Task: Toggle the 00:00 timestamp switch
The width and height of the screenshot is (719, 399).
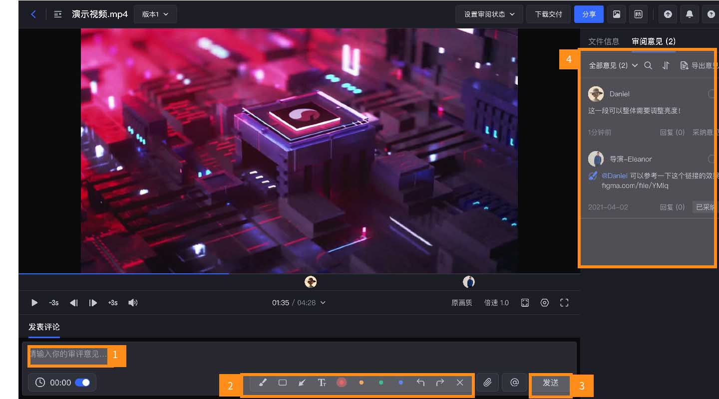Action: [x=82, y=383]
